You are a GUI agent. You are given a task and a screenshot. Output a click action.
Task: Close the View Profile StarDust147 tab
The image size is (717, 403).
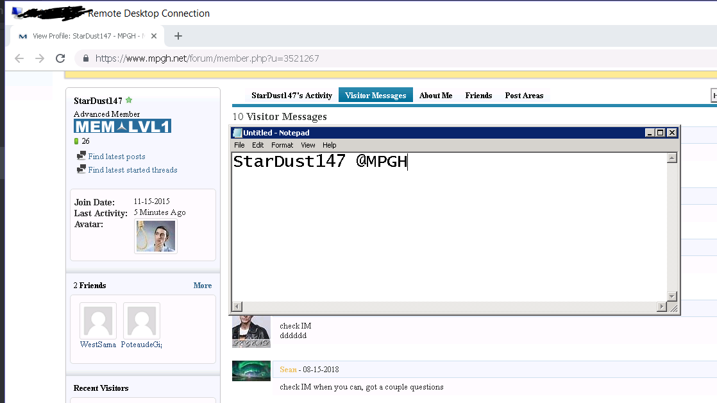tap(154, 36)
